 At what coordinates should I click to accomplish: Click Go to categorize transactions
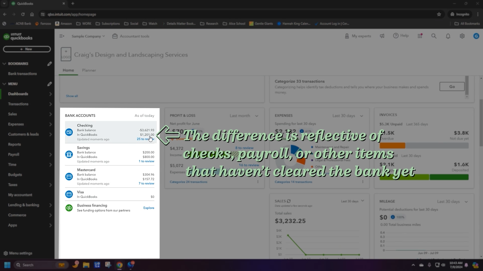(x=452, y=87)
